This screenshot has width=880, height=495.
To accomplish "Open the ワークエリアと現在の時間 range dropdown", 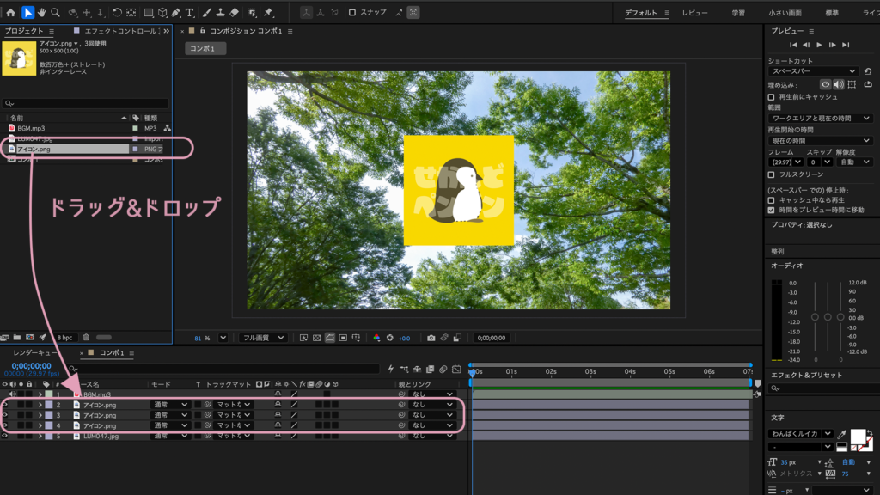I will point(820,119).
